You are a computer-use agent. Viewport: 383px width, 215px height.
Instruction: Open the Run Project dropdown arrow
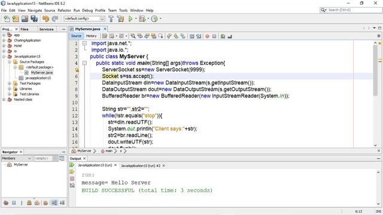click(x=136, y=19)
